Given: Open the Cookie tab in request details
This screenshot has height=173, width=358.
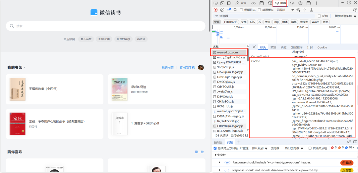Looking at the screenshot, I should pos(322,47).
